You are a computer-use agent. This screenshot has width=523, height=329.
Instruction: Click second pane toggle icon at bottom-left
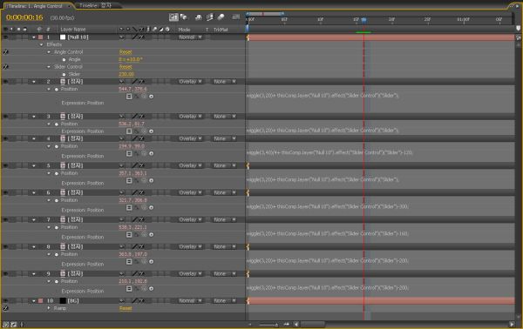14,324
